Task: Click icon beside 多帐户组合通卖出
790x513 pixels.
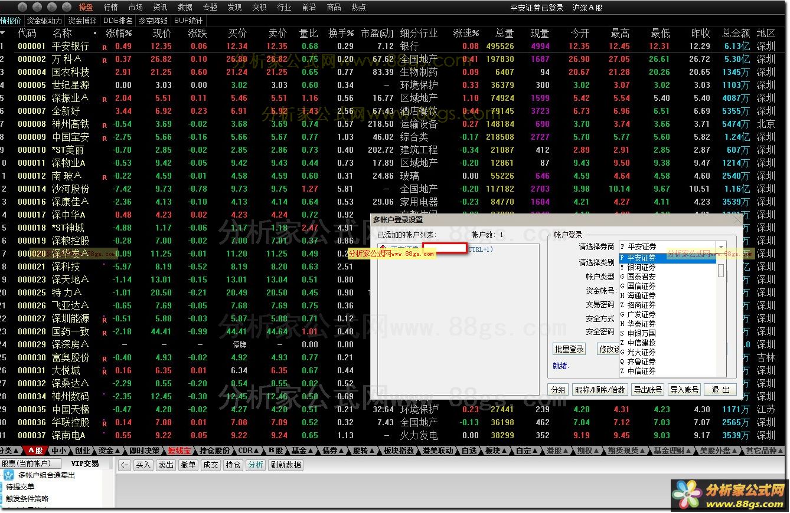Action: [8, 475]
